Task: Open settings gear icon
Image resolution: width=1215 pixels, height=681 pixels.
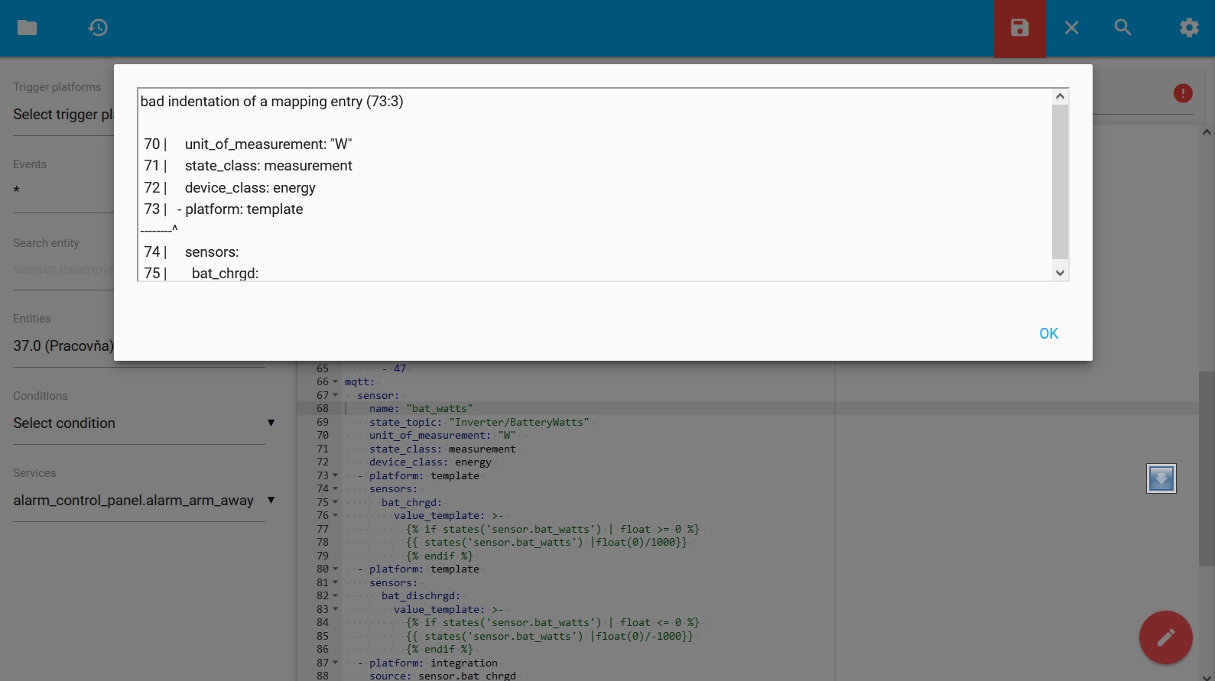Action: 1189,28
